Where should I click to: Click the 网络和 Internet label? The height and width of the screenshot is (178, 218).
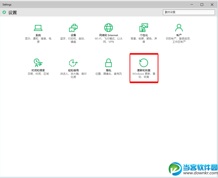(108, 35)
